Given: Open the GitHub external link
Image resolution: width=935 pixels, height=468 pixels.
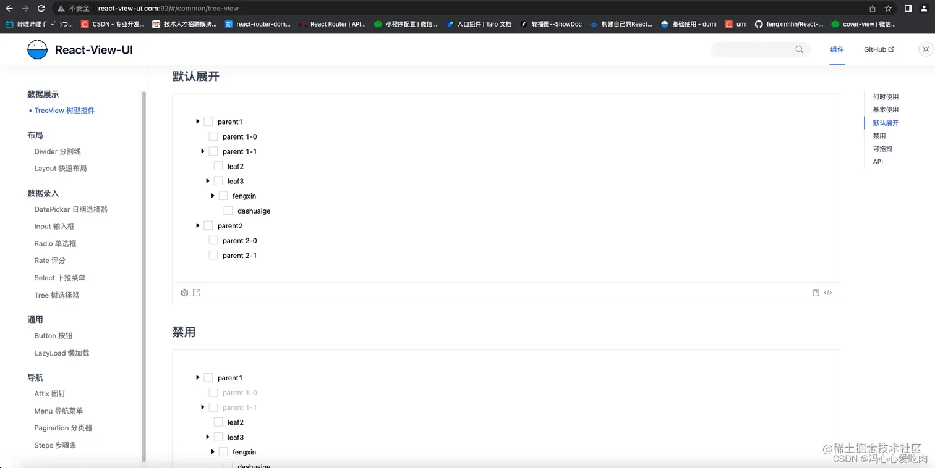Looking at the screenshot, I should (x=879, y=49).
